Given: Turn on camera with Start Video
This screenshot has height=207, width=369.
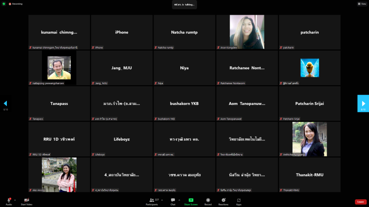Looking at the screenshot, I should [x=26, y=200].
